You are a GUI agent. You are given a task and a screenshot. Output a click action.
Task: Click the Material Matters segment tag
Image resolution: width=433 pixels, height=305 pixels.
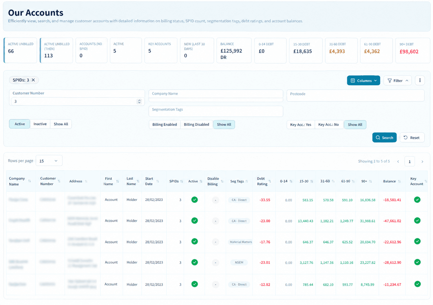click(x=241, y=242)
